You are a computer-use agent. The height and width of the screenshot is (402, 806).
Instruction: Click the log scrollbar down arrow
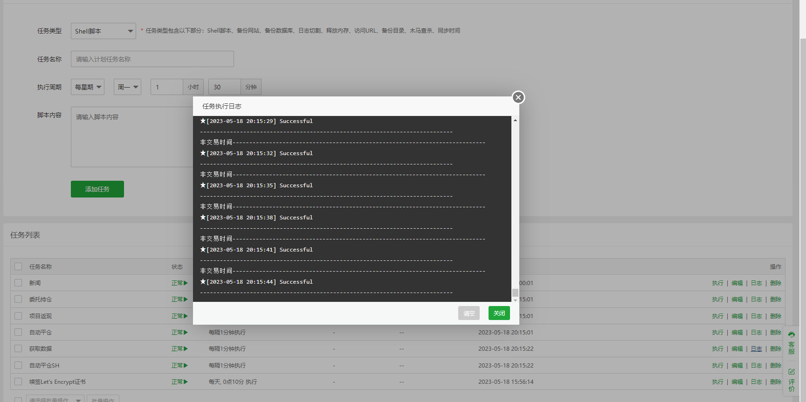pos(515,300)
